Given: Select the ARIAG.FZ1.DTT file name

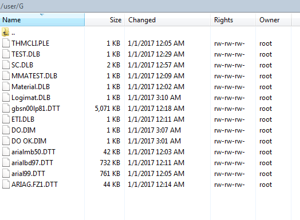Looking at the screenshot, I should point(34,185).
